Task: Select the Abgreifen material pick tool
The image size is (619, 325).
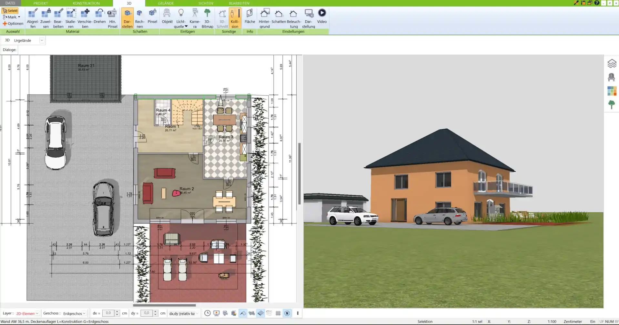Action: click(33, 18)
